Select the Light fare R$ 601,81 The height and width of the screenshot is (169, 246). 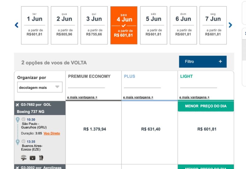[x=207, y=129]
